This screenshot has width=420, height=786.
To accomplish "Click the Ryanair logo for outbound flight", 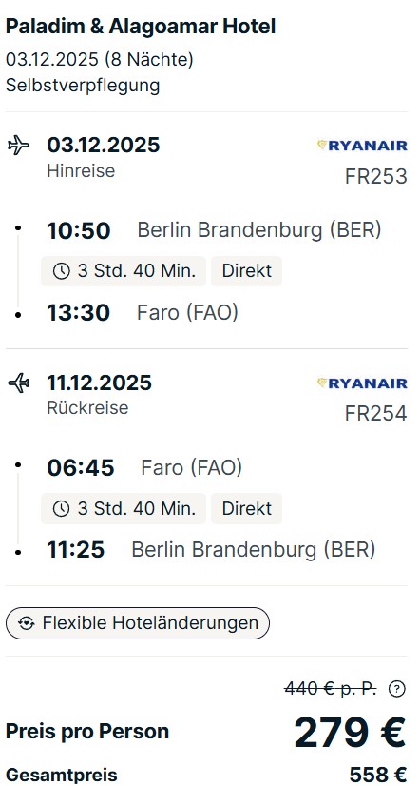I will [362, 146].
